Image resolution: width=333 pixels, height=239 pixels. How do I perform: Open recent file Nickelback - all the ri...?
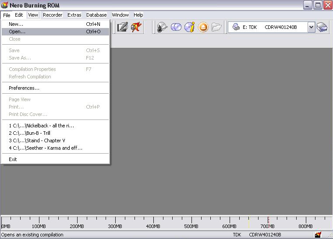coord(56,126)
